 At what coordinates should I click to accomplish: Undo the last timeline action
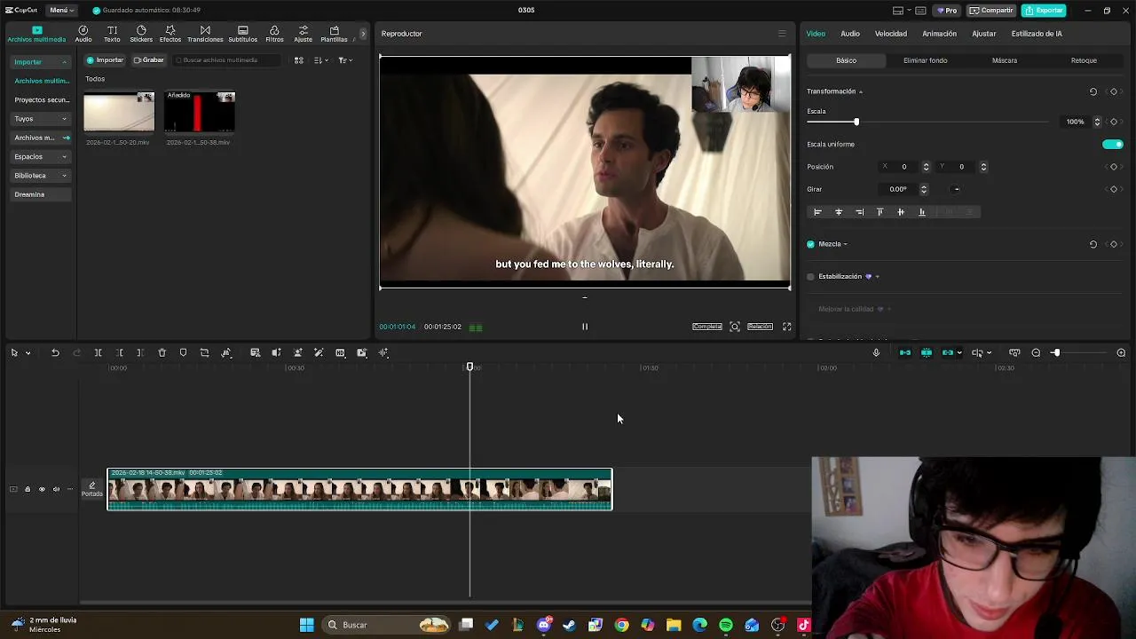(55, 353)
